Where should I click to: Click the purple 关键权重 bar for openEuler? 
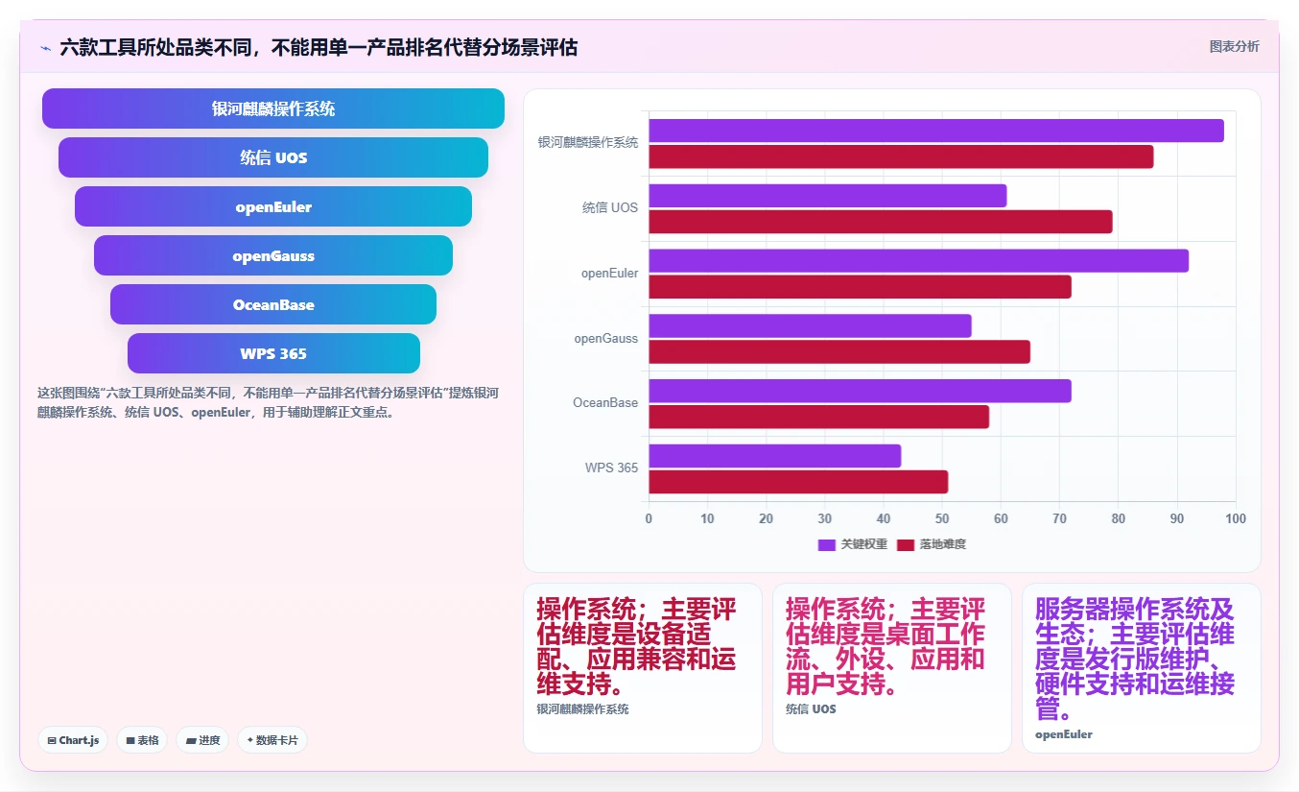[919, 261]
